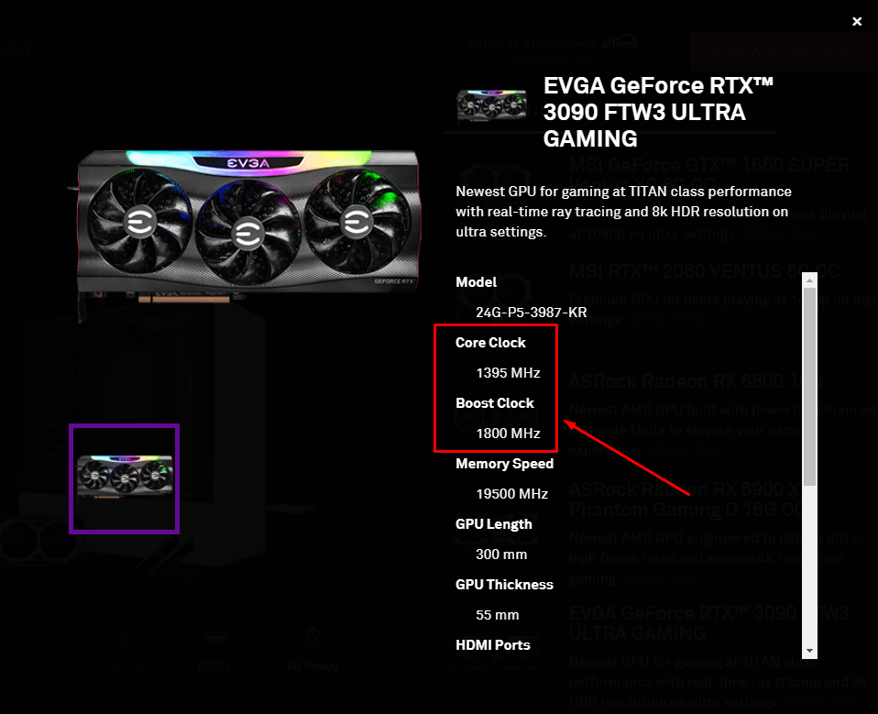This screenshot has height=714, width=878.
Task: Click the GPU Thickness label
Action: click(x=504, y=585)
